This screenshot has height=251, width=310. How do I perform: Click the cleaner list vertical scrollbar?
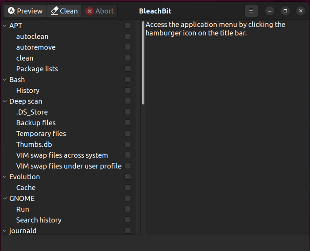(x=143, y=63)
